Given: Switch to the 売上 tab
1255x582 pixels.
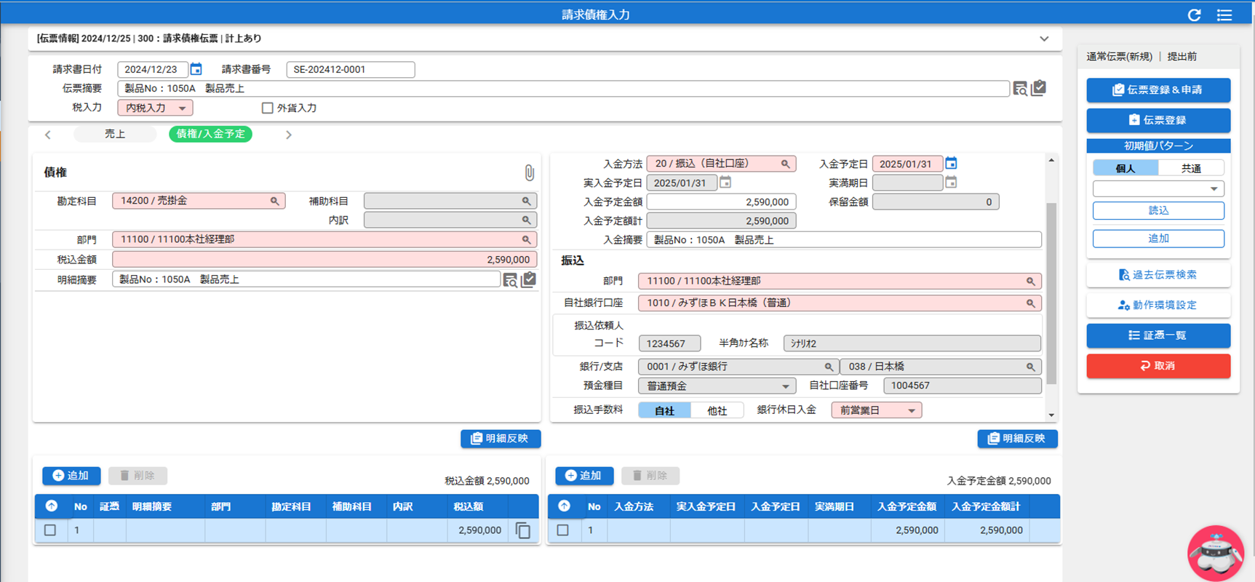Looking at the screenshot, I should (x=115, y=134).
